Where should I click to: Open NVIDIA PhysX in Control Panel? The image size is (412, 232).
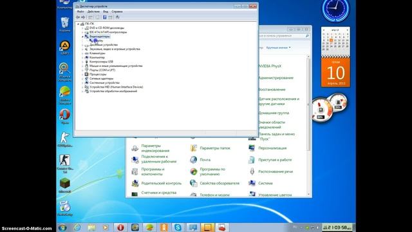[x=270, y=66]
